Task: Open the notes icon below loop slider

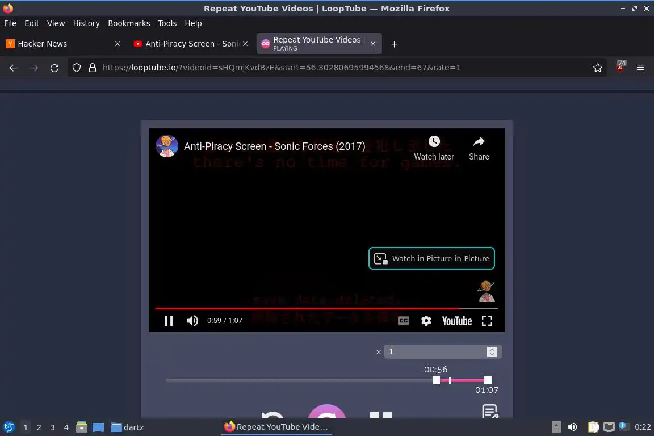Action: point(490,411)
